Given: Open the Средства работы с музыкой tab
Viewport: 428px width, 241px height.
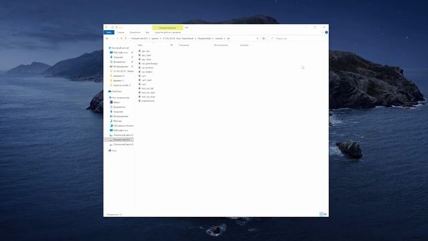Looking at the screenshot, I should [x=168, y=32].
